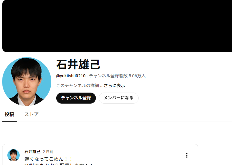Click the 5.06万人 subscriber count
The width and height of the screenshot is (232, 165).
click(x=137, y=76)
